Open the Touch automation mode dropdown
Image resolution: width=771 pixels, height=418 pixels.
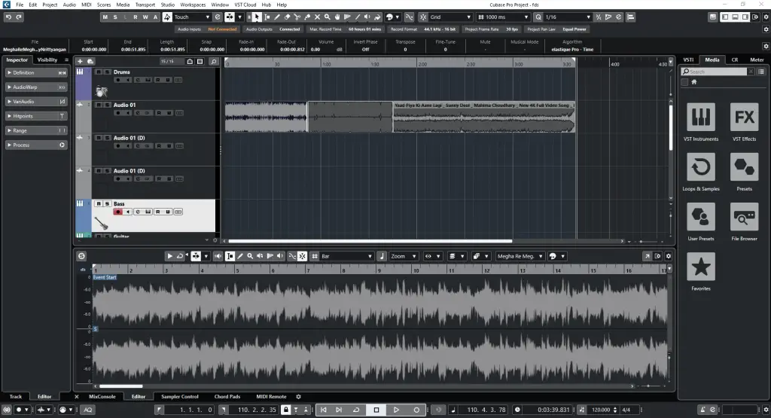coord(191,17)
